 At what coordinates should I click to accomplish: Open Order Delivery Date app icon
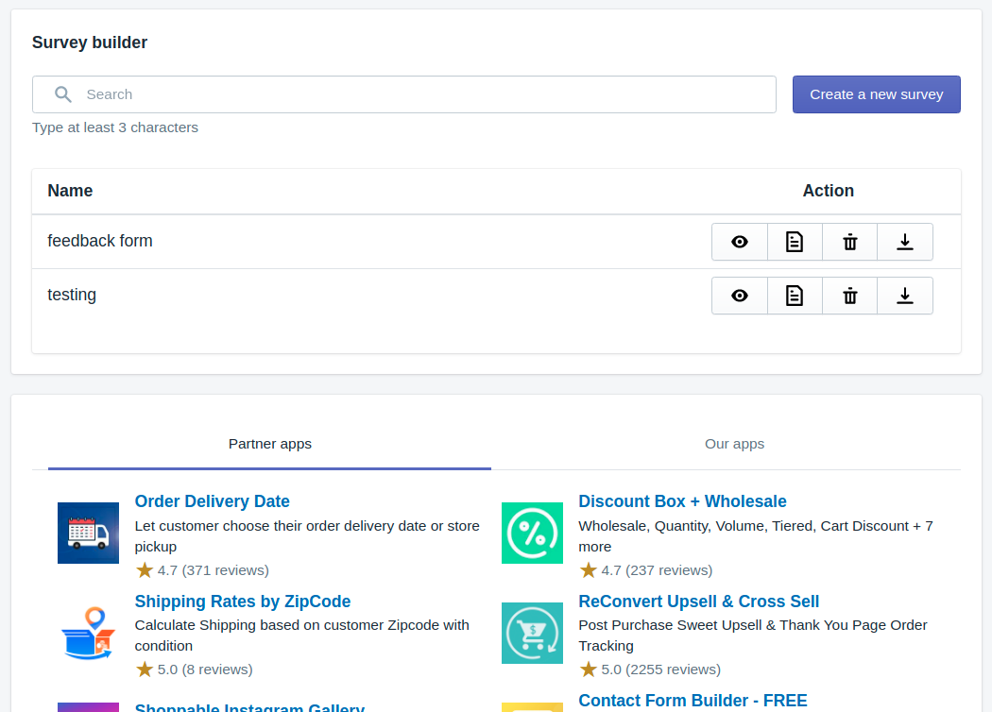point(88,533)
